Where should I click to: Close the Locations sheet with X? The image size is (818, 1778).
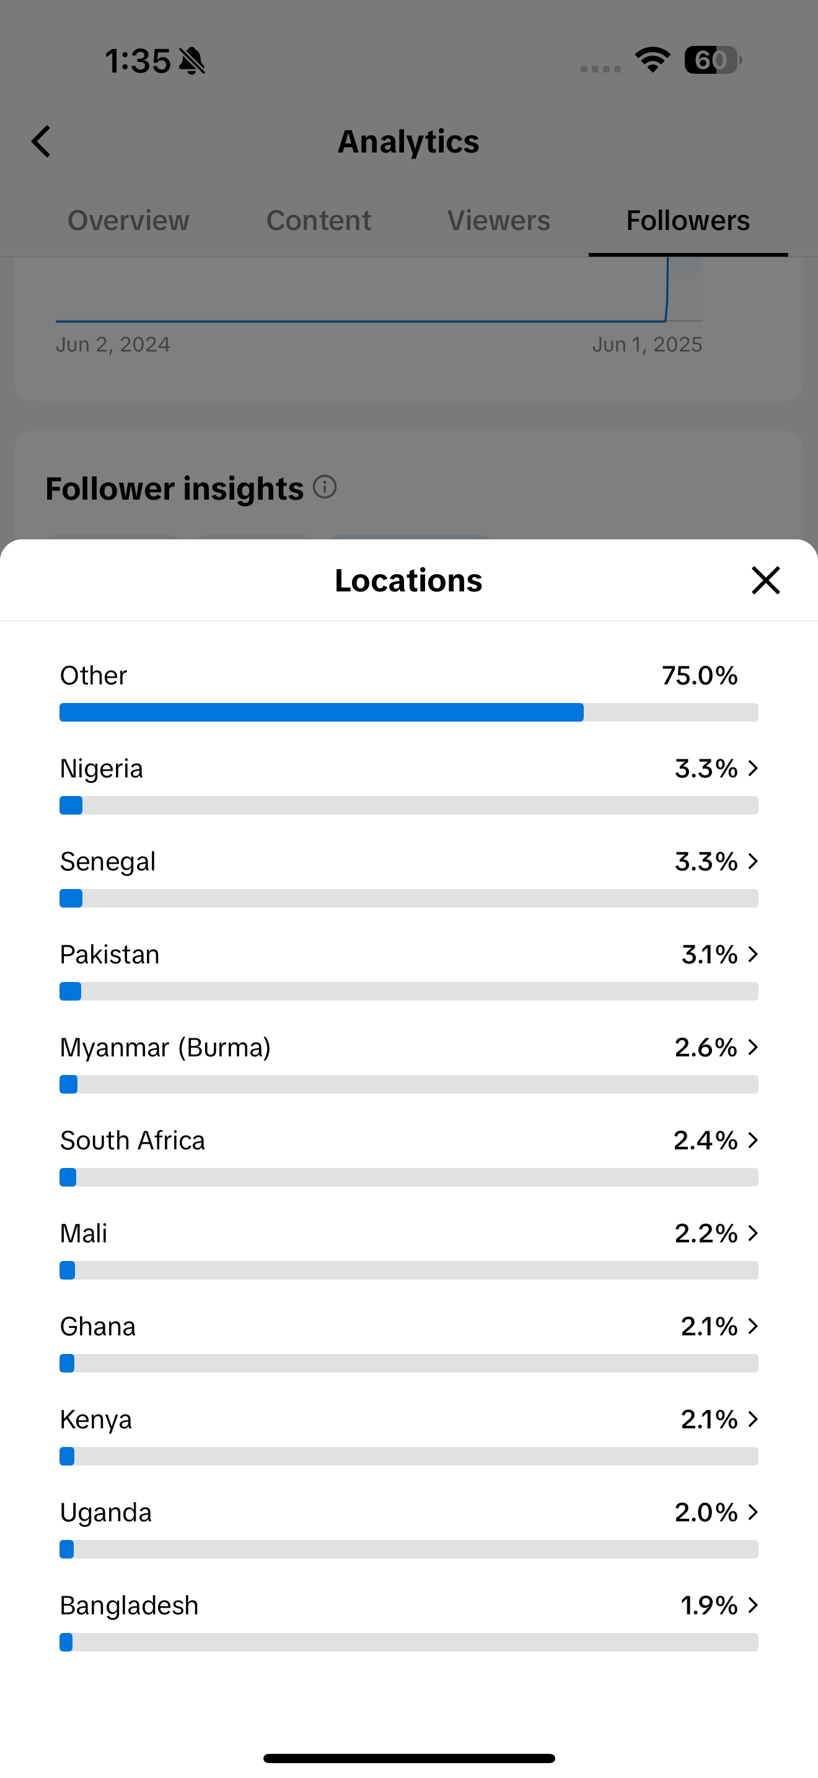pyautogui.click(x=765, y=580)
